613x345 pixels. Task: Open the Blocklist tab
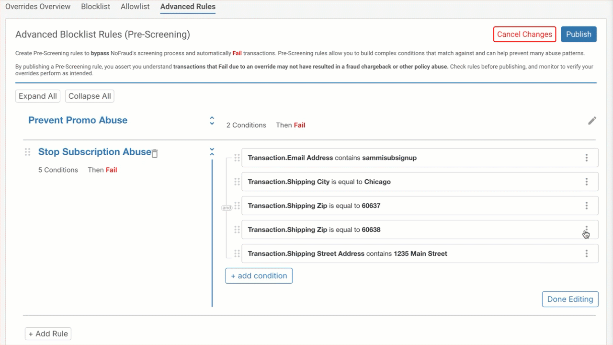pos(96,7)
